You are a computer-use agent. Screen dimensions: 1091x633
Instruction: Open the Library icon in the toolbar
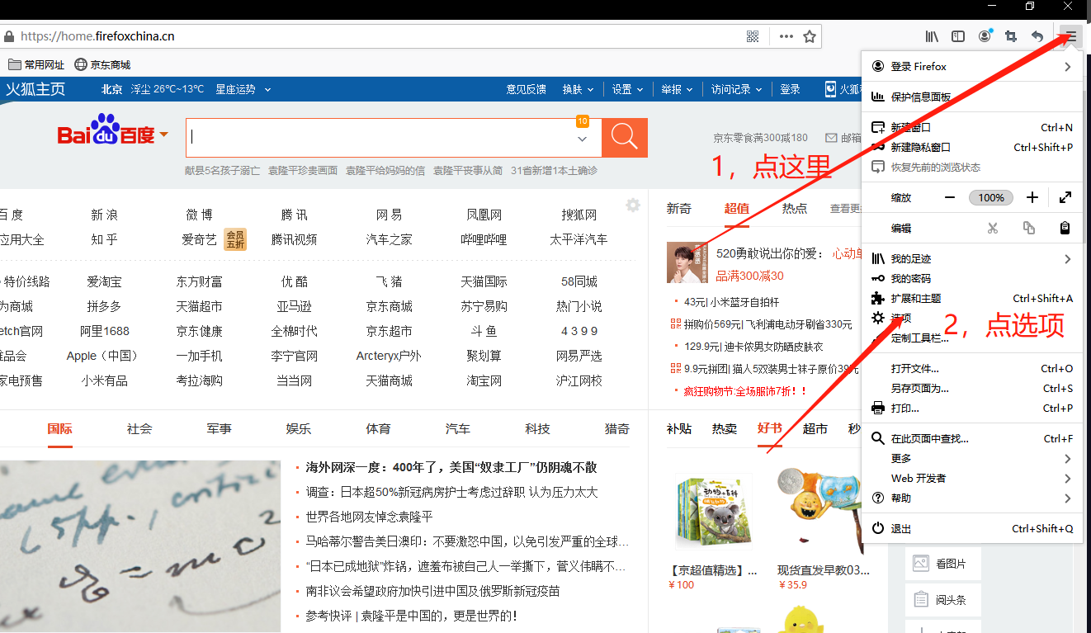pyautogui.click(x=932, y=36)
